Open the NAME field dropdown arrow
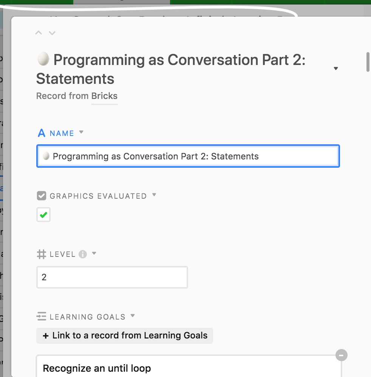The image size is (371, 377). [x=81, y=133]
